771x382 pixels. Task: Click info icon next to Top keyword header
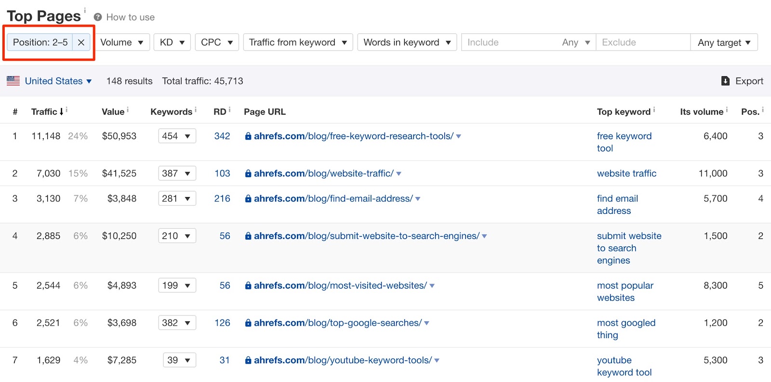[654, 109]
